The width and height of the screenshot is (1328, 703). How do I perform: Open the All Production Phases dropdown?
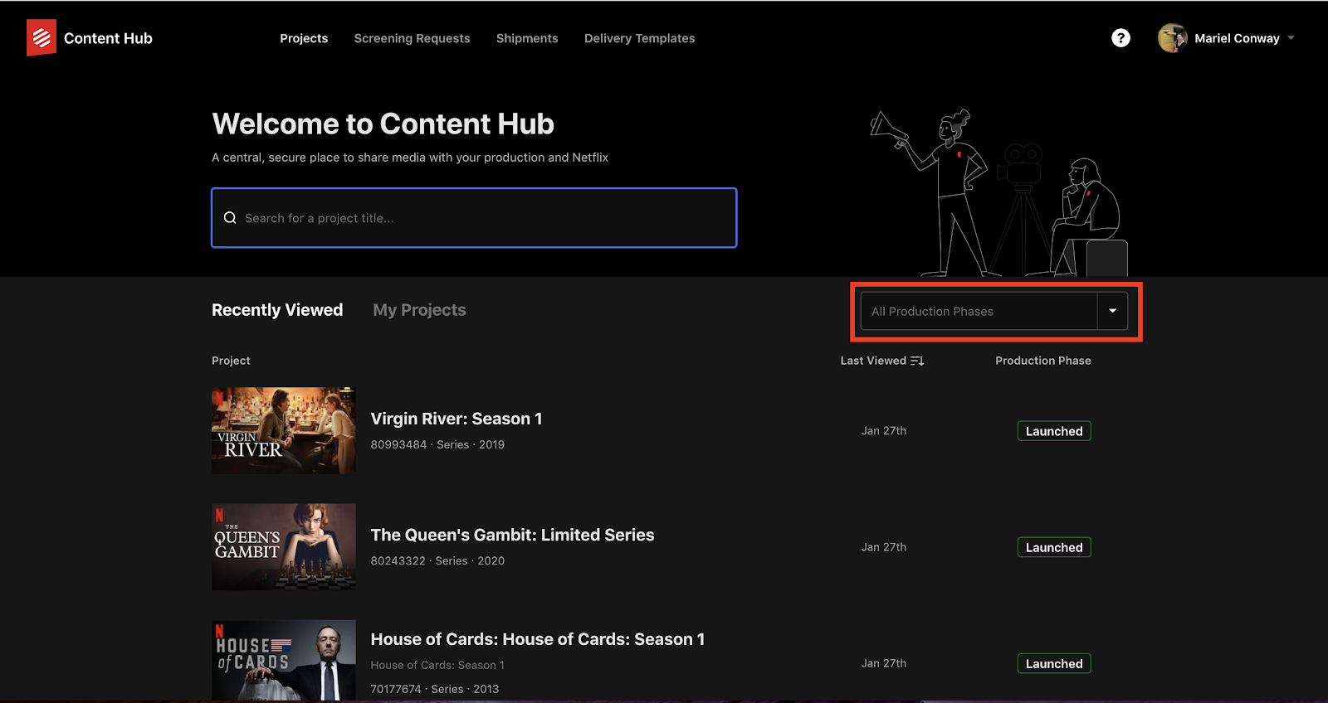coord(994,312)
